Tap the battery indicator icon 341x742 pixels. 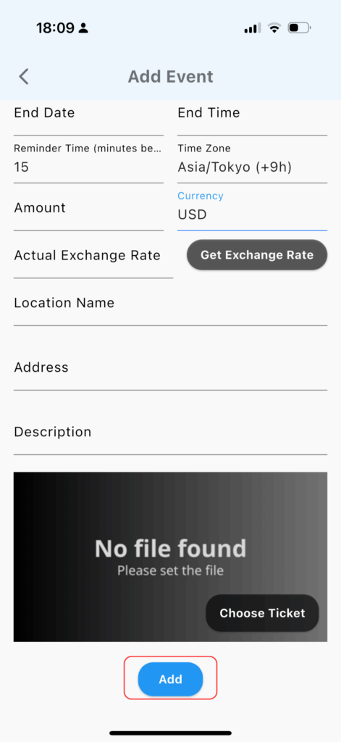pyautogui.click(x=300, y=28)
